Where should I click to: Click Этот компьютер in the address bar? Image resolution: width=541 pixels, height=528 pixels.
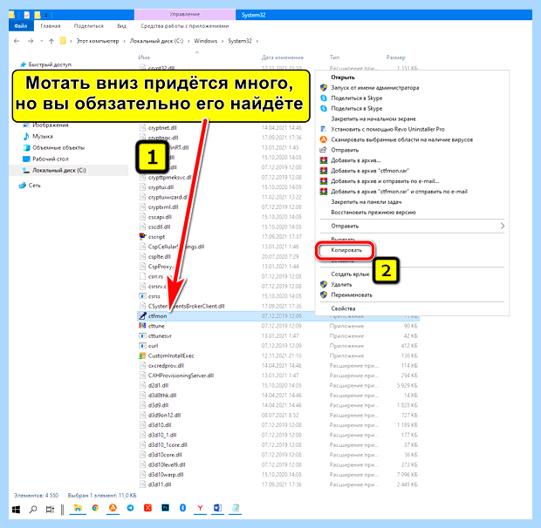pyautogui.click(x=98, y=41)
